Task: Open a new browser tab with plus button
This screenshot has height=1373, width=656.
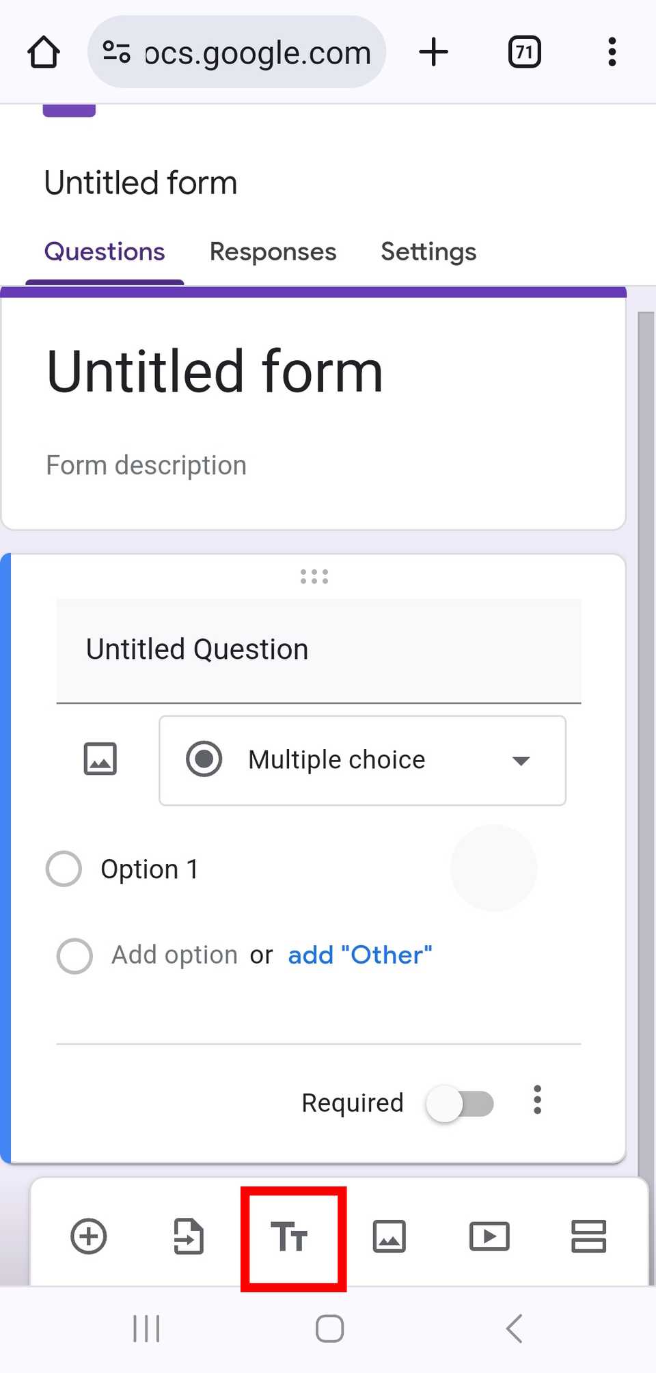Action: [433, 51]
